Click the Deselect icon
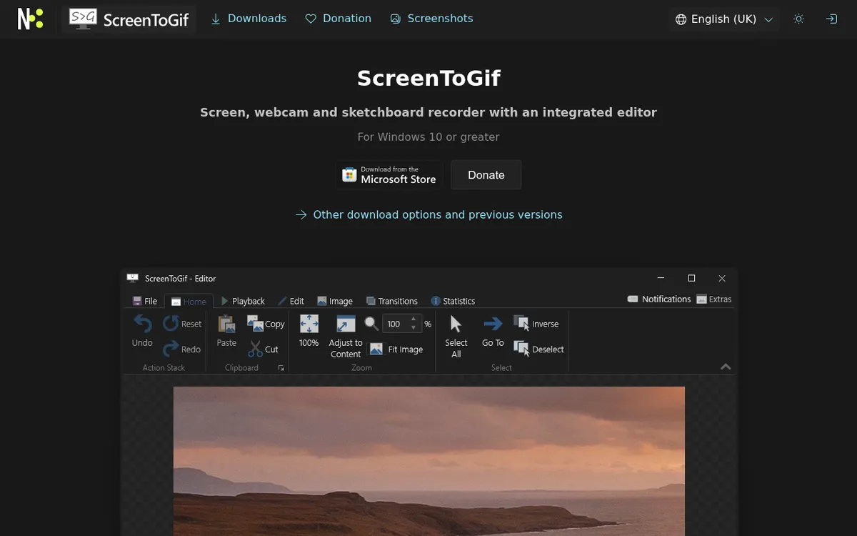Viewport: 857px width, 536px height. tap(521, 349)
